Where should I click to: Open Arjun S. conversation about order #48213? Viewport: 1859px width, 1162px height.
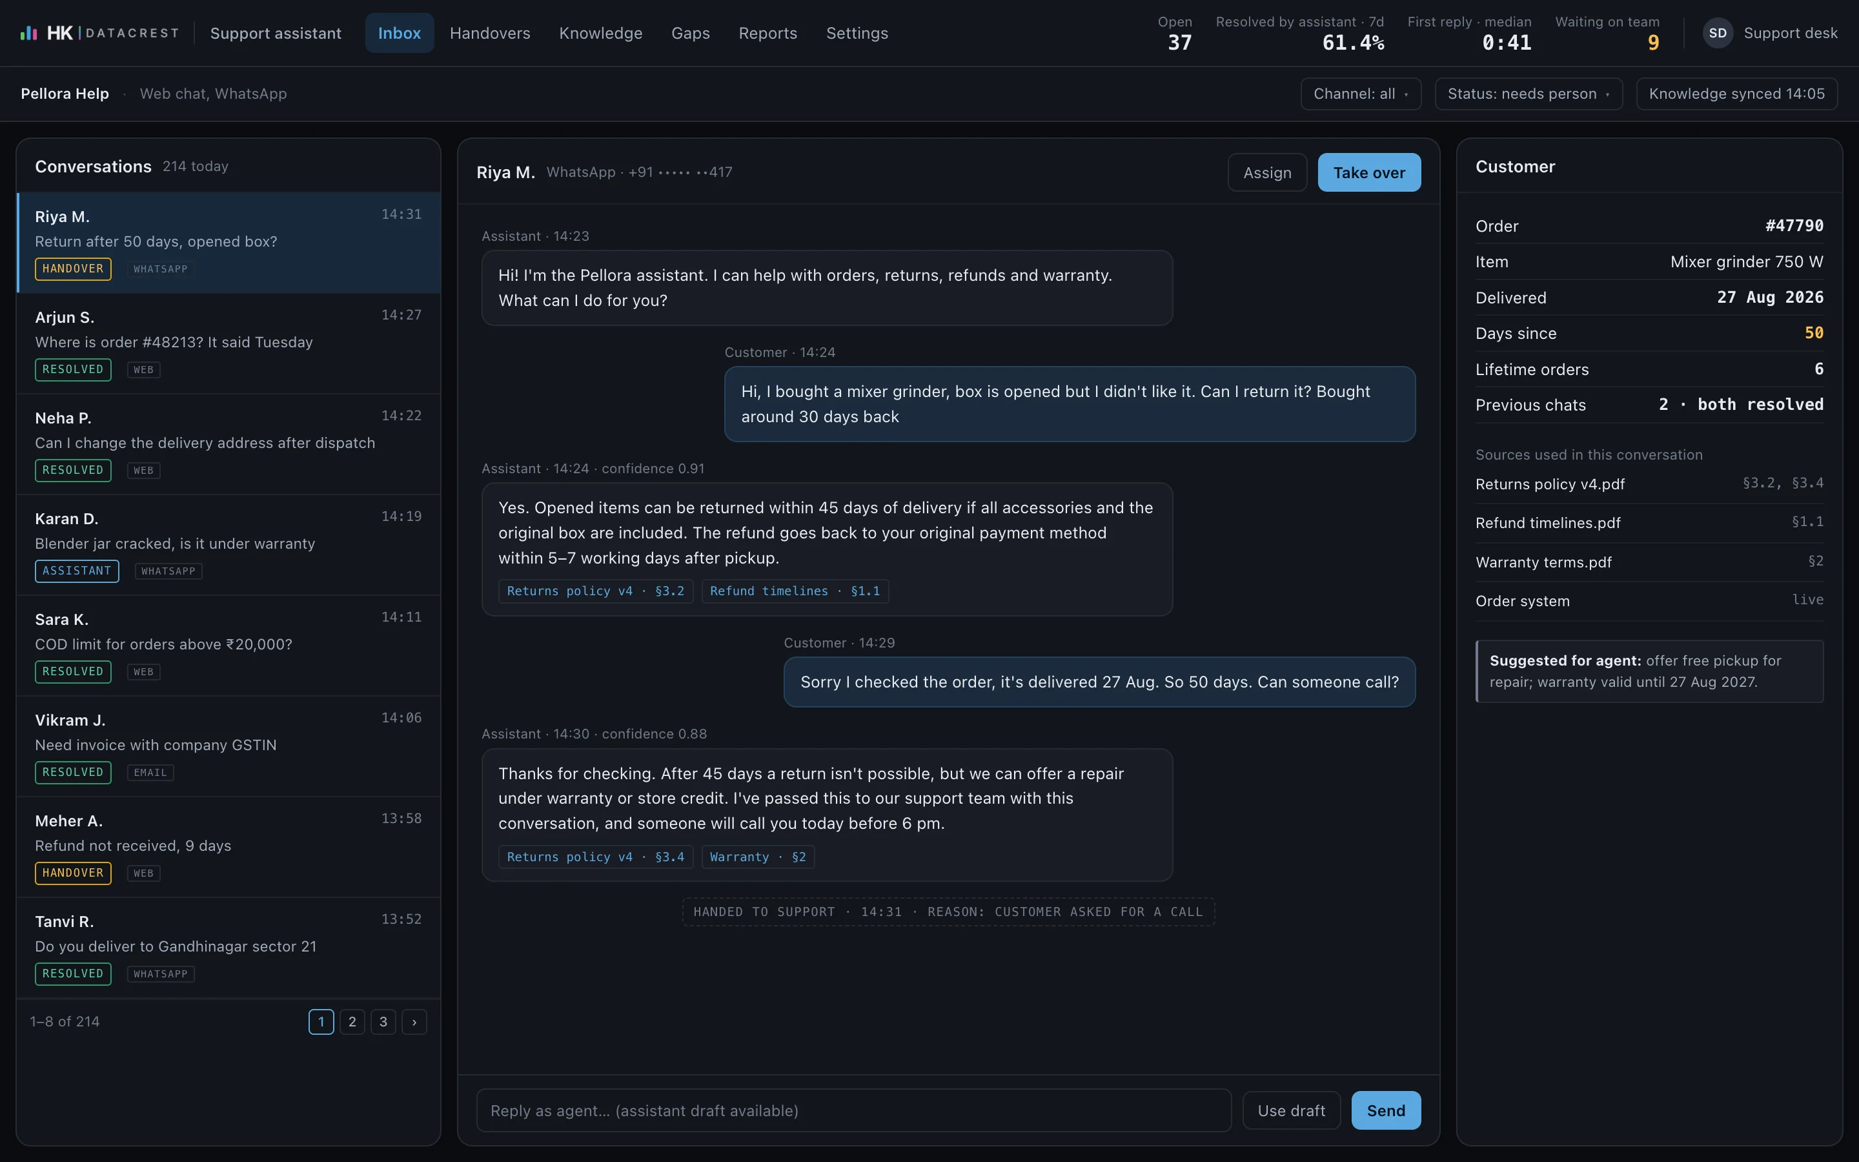tap(229, 343)
